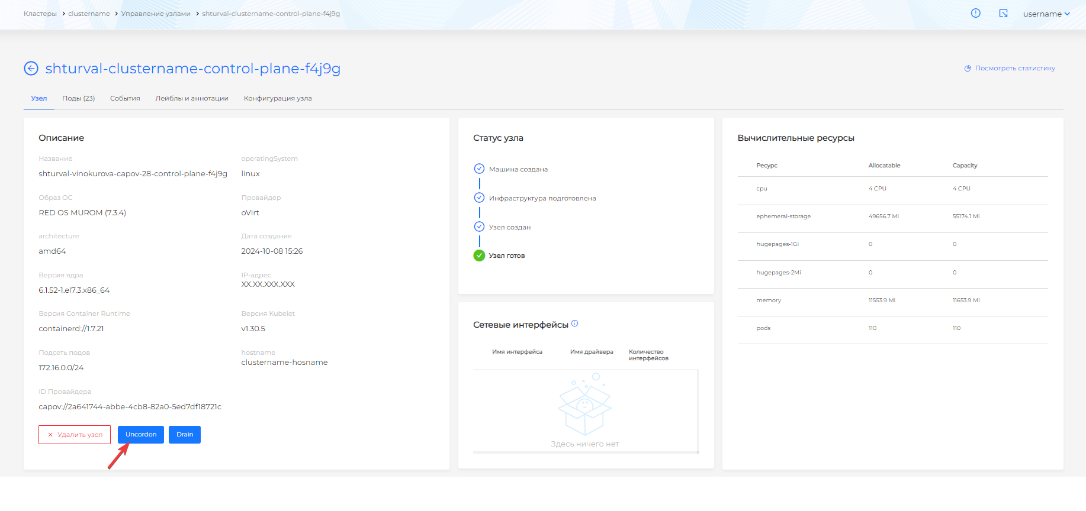Open Управление узлами breadcrumb link

[156, 14]
